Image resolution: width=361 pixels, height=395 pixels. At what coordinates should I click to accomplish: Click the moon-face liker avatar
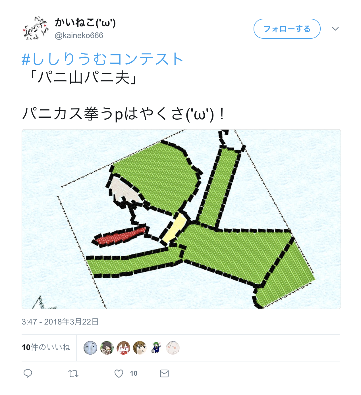(90, 348)
